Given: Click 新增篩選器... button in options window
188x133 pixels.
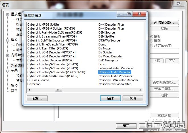Looking at the screenshot, I should pyautogui.click(x=164, y=22).
